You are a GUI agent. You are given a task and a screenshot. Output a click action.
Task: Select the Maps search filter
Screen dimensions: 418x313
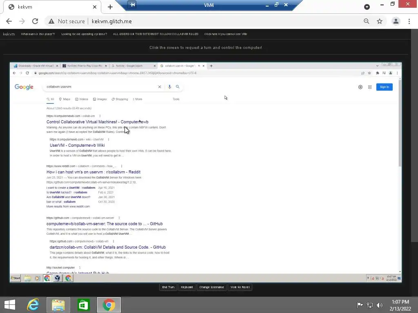coord(64,99)
